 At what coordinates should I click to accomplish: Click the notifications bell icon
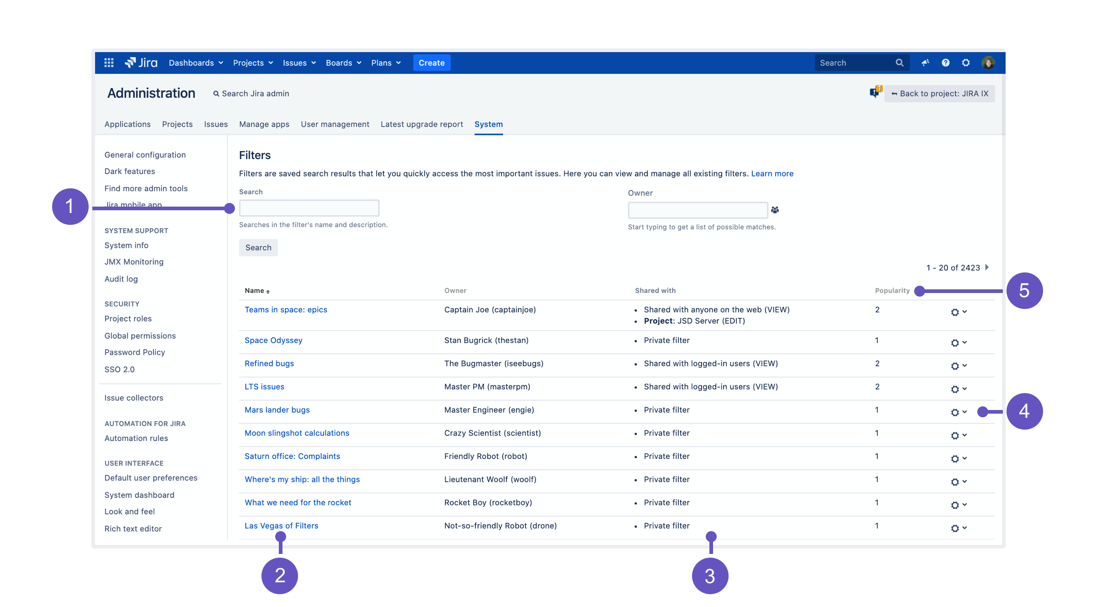click(925, 63)
